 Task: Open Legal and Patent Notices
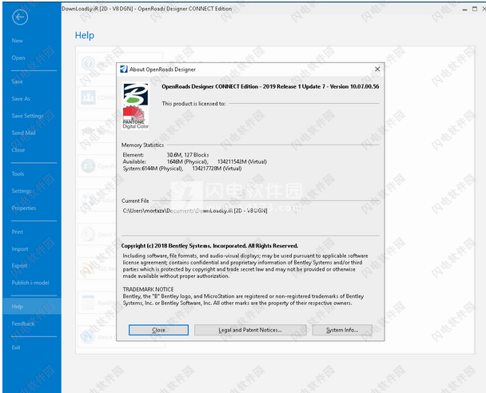click(250, 330)
